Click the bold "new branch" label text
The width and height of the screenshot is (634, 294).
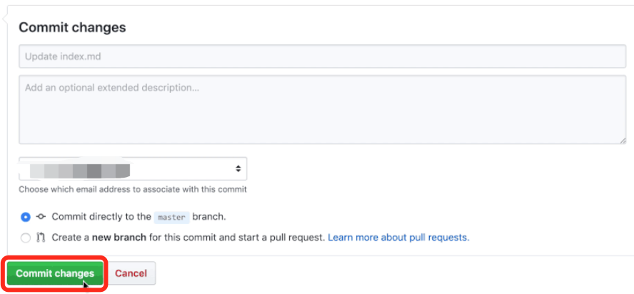tap(118, 237)
